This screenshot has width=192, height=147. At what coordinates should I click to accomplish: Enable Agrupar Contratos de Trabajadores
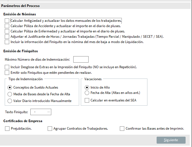point(50,129)
